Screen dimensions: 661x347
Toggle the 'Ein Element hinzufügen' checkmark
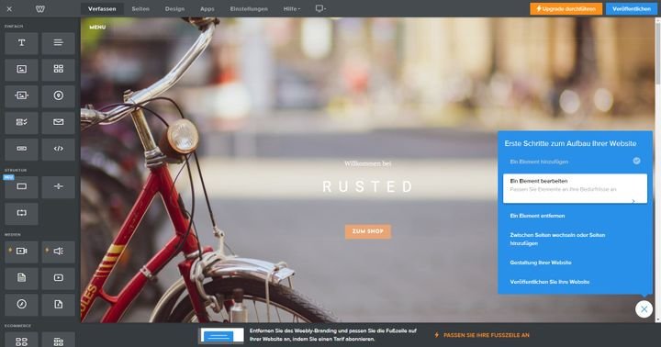636,161
